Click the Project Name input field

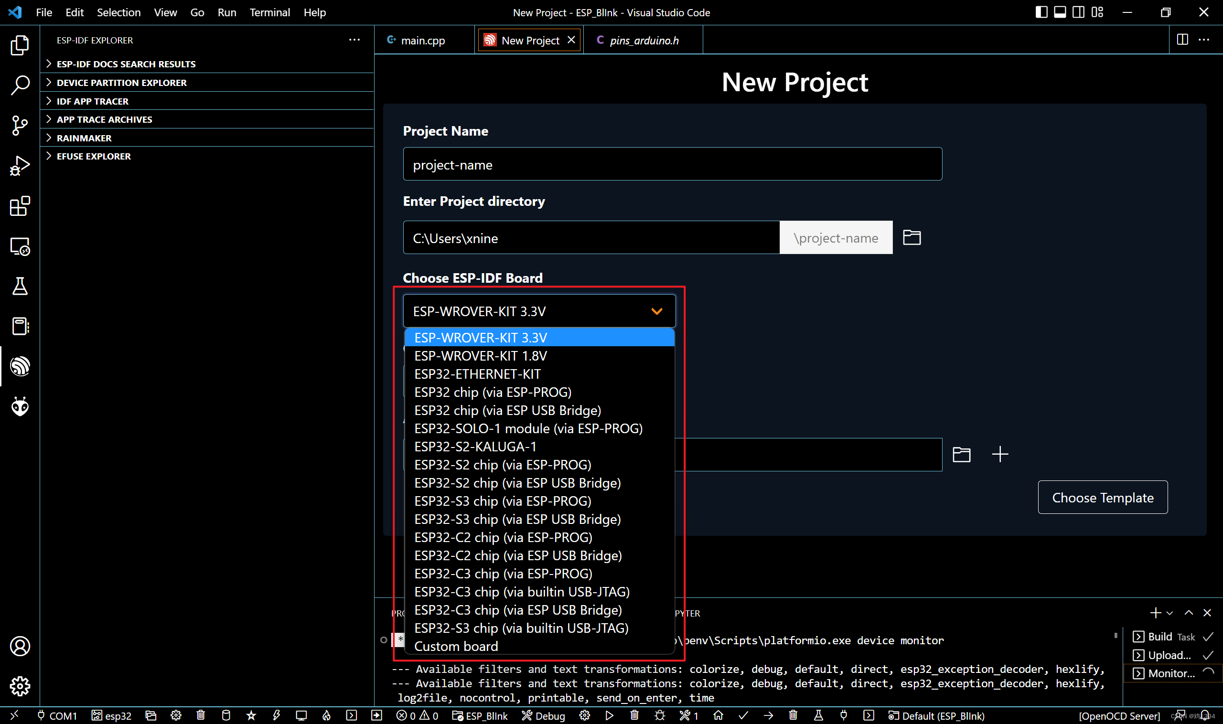point(672,164)
